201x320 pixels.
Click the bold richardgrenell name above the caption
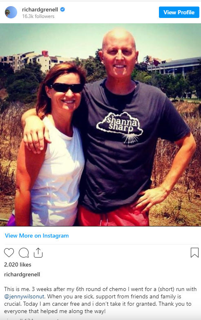point(22,274)
